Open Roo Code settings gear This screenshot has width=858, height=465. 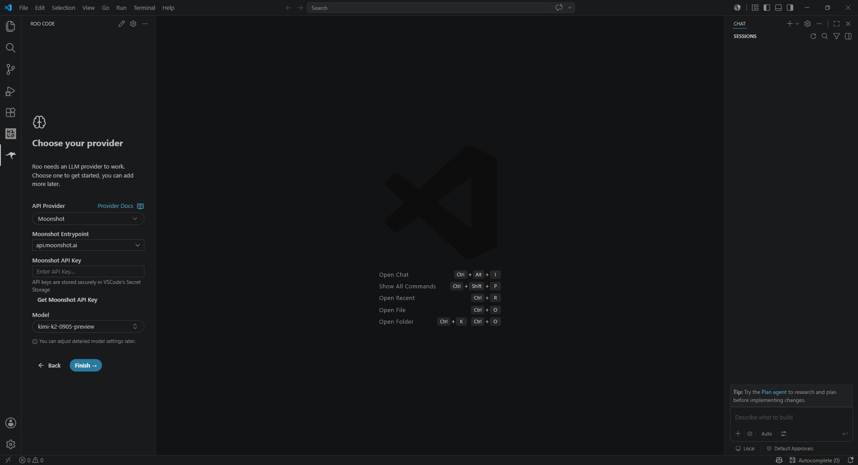[133, 24]
